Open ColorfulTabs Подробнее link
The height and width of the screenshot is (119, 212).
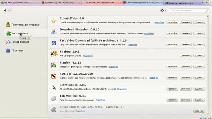(x=159, y=22)
